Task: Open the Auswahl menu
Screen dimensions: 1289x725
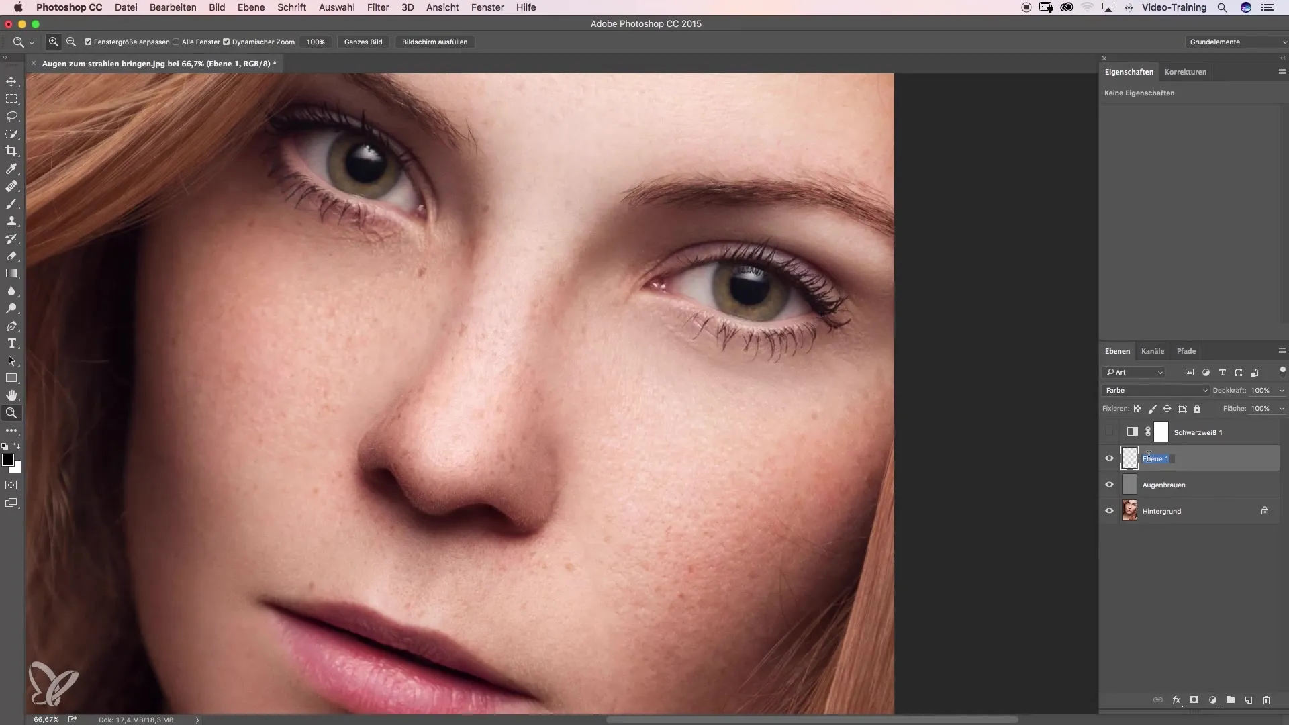Action: [x=336, y=7]
